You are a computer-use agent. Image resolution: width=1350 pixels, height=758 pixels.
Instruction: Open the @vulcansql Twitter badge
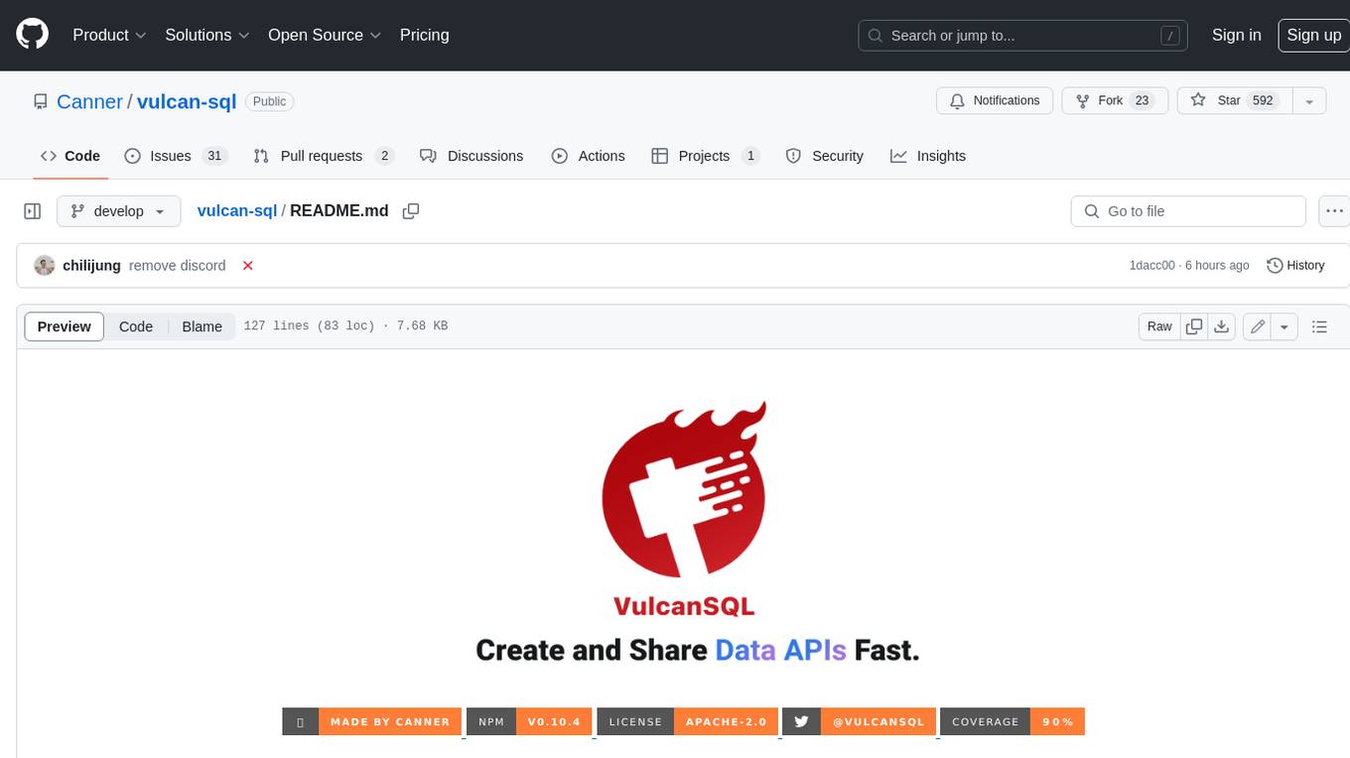click(x=859, y=721)
